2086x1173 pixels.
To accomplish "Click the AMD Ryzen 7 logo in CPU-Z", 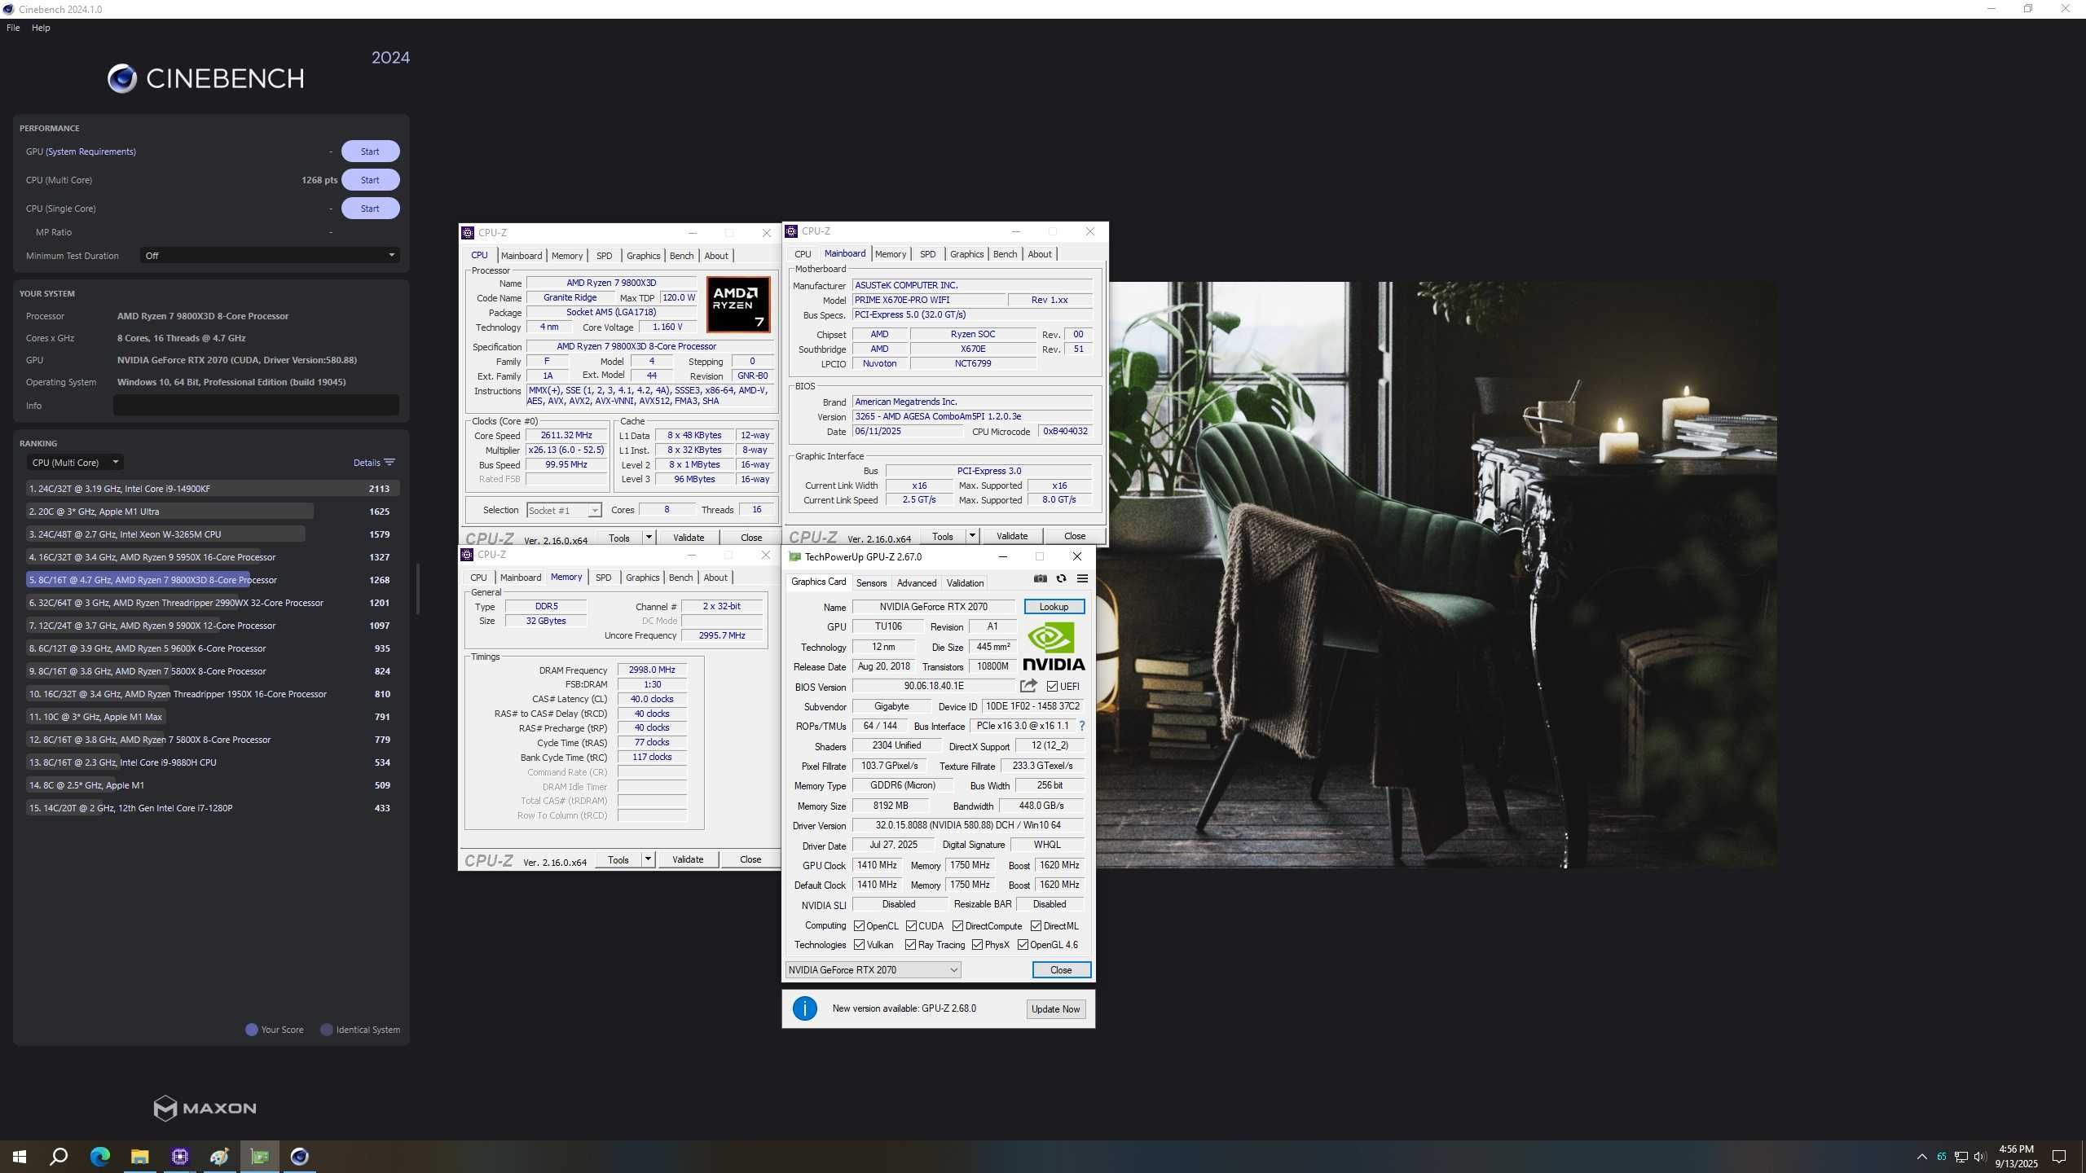I will [x=738, y=305].
